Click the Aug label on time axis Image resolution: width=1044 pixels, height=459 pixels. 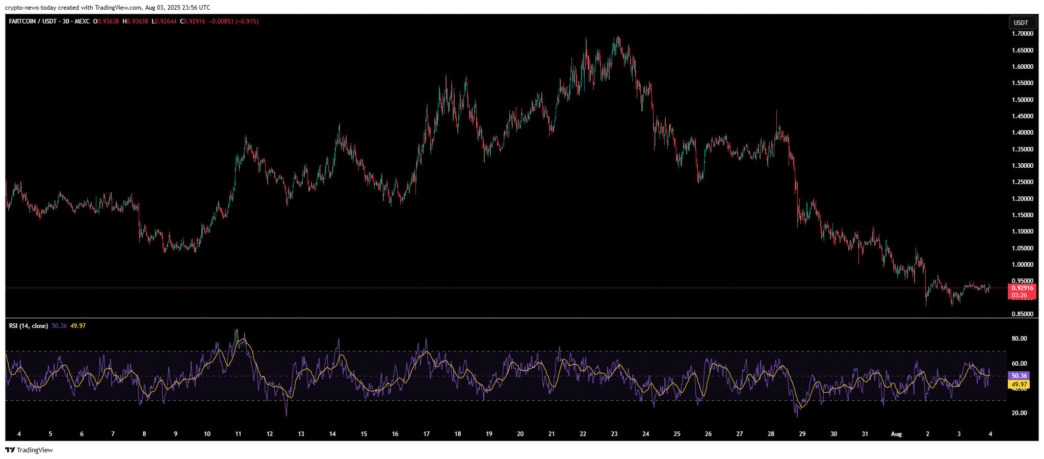[x=896, y=434]
